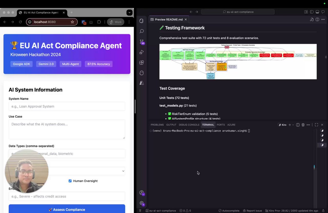
Task: Select the TERMINAL panel tab
Action: [208, 125]
